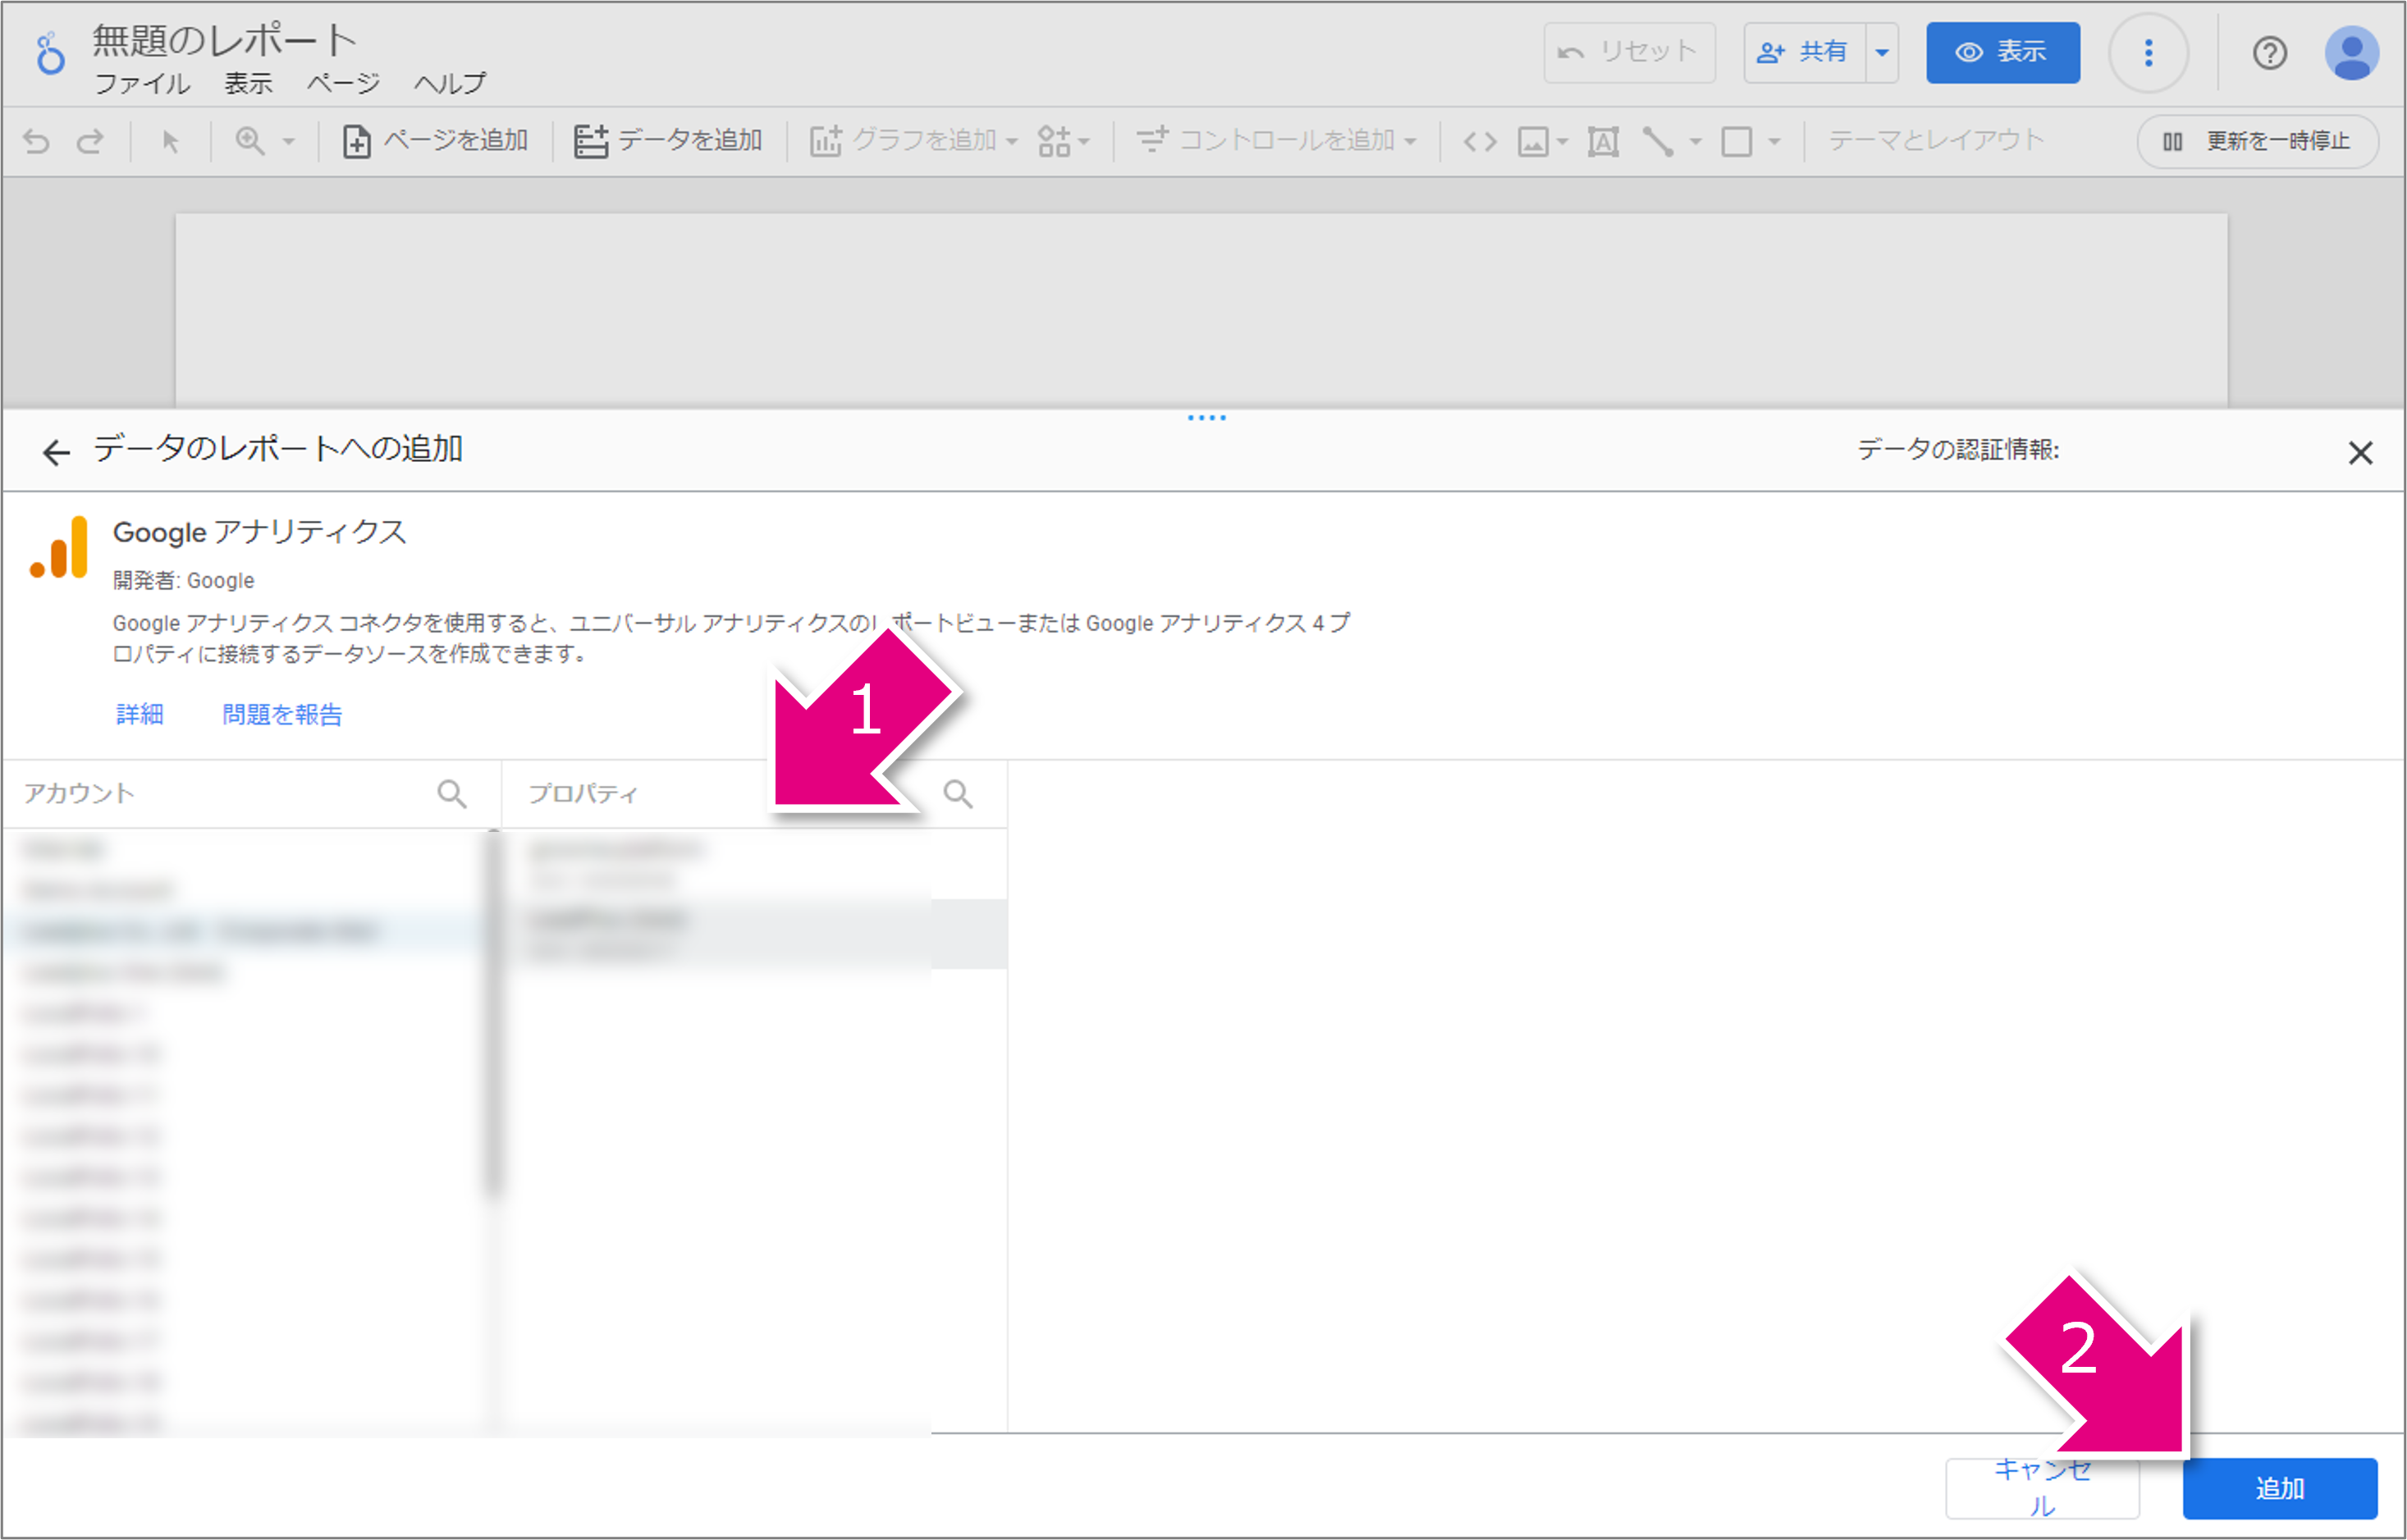The image size is (2407, 1540).
Task: Open コントロールを追加 dropdown
Action: point(1277,141)
